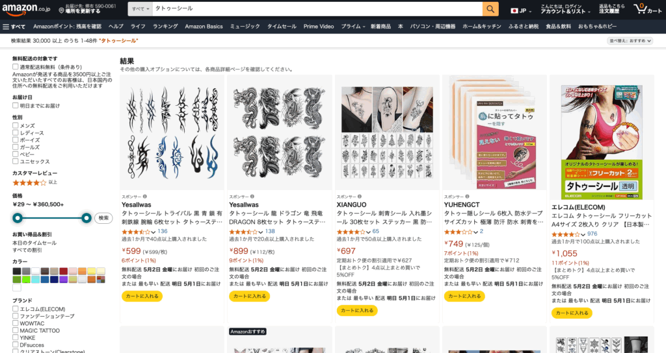Screen dimensions: 666x353
Task: Check WOWTAC brand checkbox
Action: tap(16, 323)
